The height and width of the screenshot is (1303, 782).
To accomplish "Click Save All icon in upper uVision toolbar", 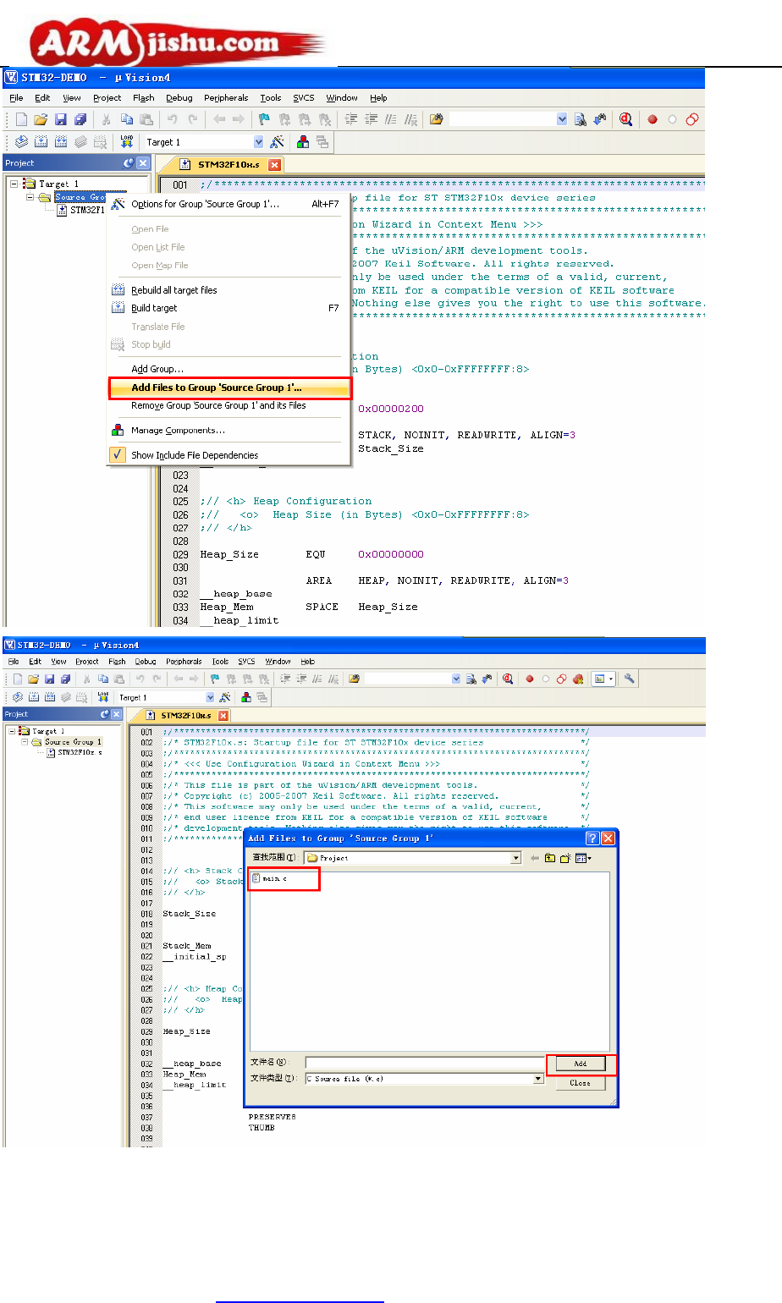I will pyautogui.click(x=80, y=119).
